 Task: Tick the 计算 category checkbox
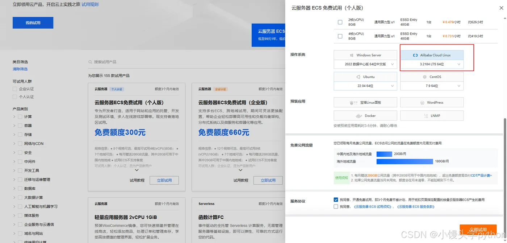pos(20,116)
